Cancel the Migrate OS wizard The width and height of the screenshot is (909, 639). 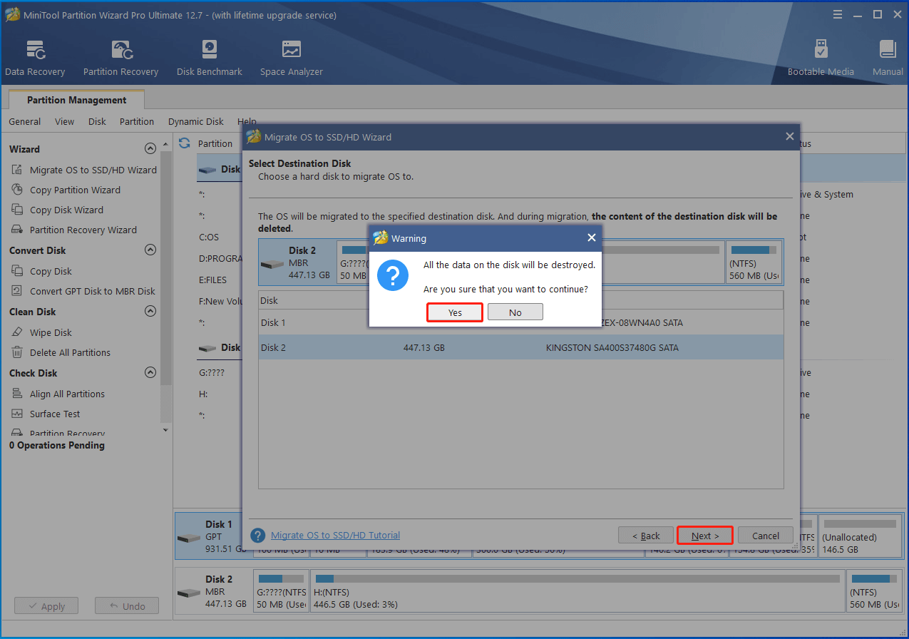[766, 536]
